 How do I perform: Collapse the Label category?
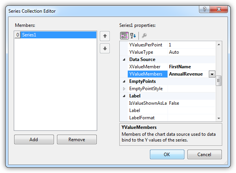click(124, 96)
